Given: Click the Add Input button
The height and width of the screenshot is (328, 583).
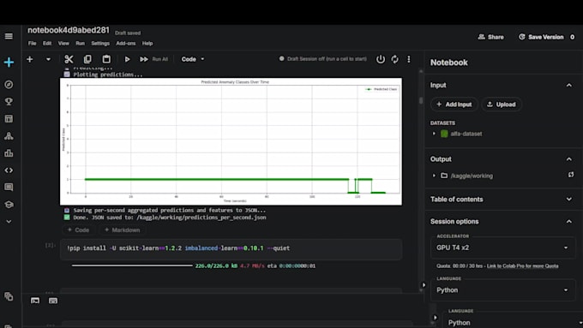Looking at the screenshot, I should [x=454, y=104].
